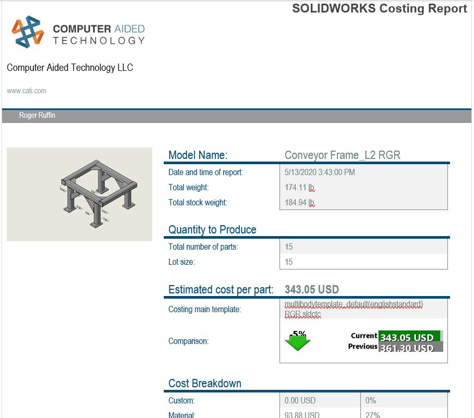The width and height of the screenshot is (474, 418).
Task: Select the 'SOLIDWORKS Costing Report' title
Action: pos(380,8)
